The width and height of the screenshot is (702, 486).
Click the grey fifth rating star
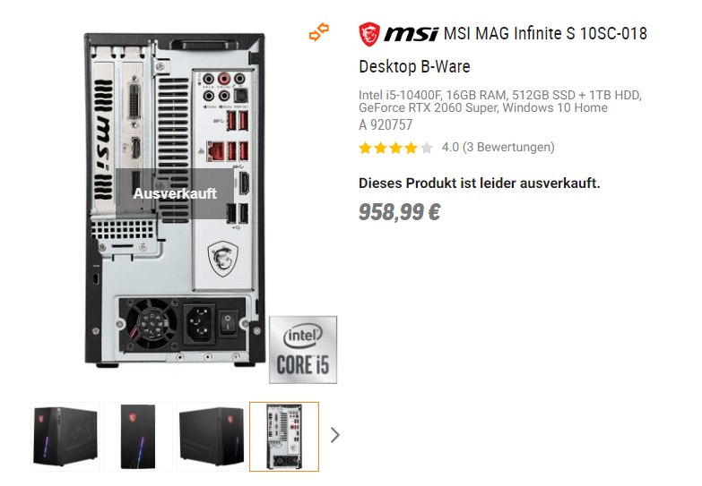427,148
